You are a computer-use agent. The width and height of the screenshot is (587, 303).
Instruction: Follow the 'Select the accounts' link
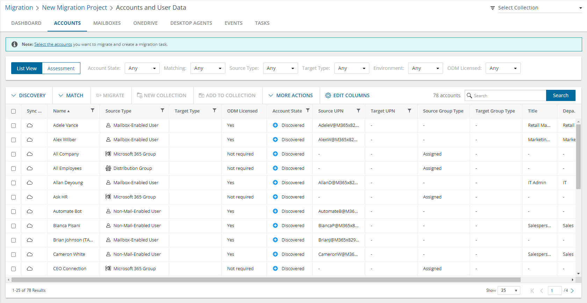point(53,44)
